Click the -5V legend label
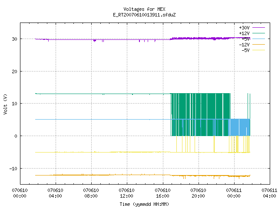This screenshot has width=278, height=208. click(245, 50)
